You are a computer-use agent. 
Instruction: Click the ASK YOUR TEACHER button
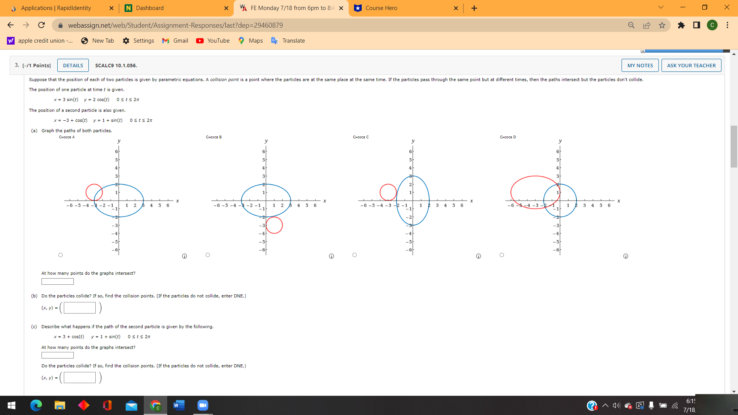pyautogui.click(x=691, y=65)
